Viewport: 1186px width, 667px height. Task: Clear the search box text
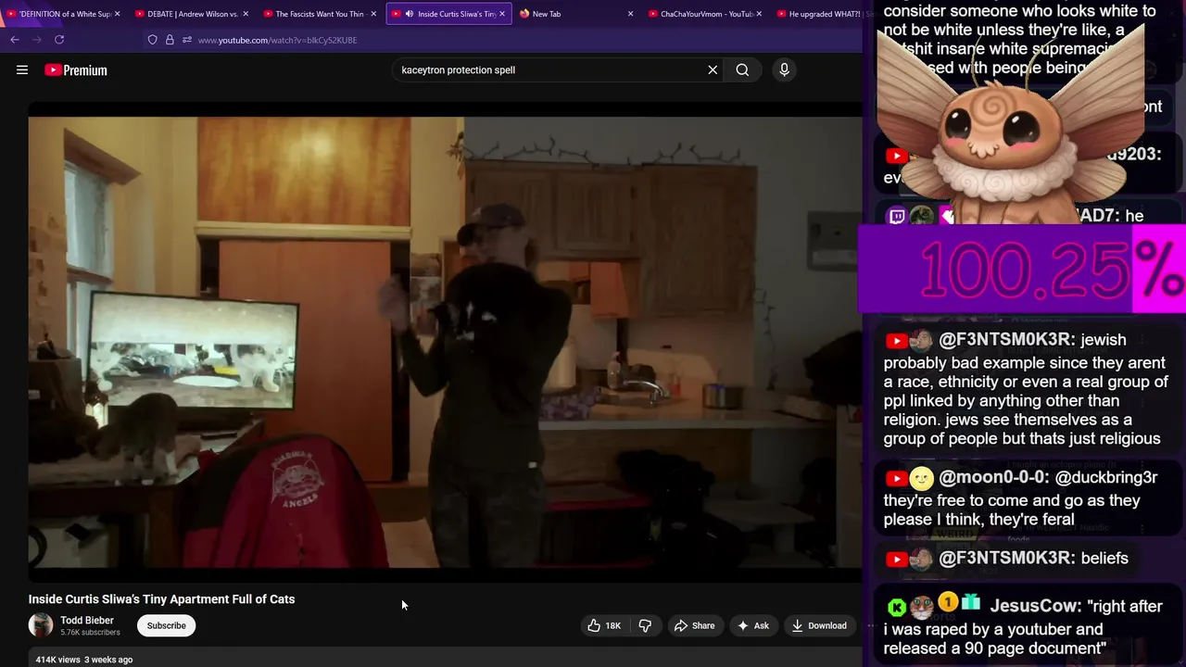[x=713, y=69]
